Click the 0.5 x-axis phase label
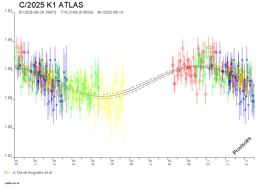The width and height of the screenshot is (259, 194). [x=112, y=161]
